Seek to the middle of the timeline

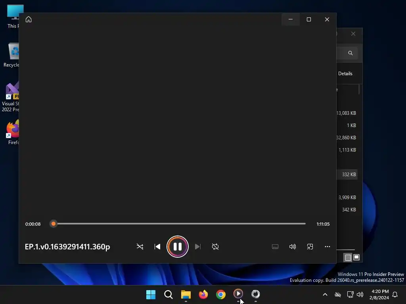[180, 224]
